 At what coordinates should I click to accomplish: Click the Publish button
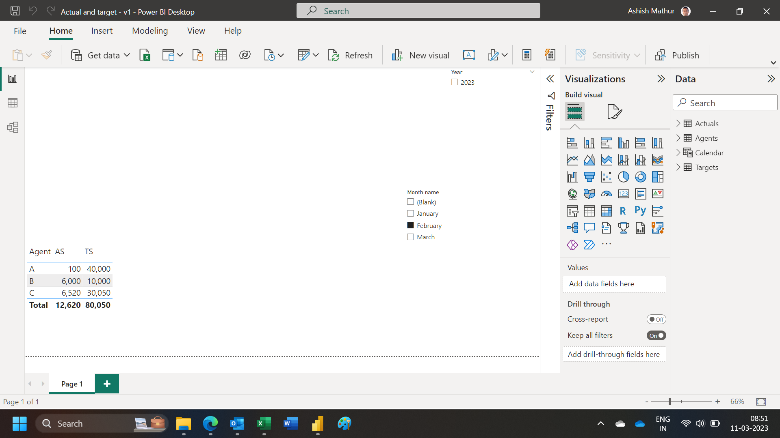click(x=677, y=55)
